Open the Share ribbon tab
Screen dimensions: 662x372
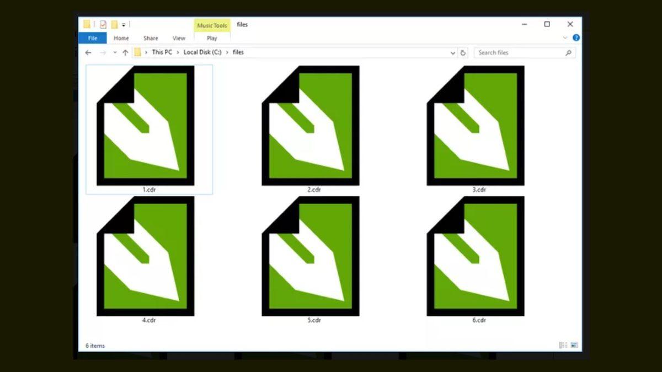click(x=151, y=38)
